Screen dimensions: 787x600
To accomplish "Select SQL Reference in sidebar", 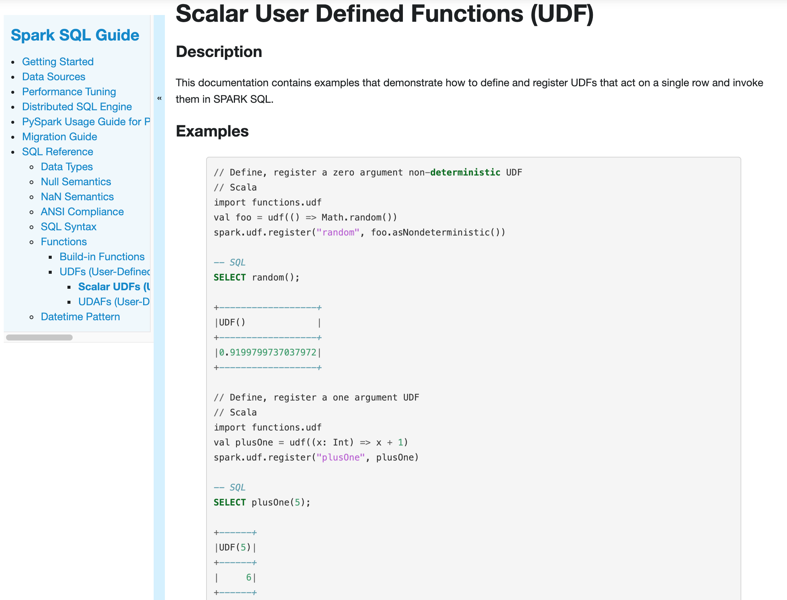I will click(x=57, y=151).
